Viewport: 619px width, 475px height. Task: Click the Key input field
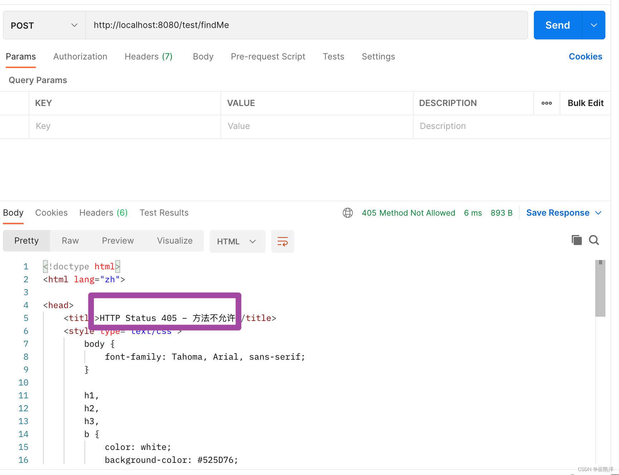pyautogui.click(x=125, y=126)
